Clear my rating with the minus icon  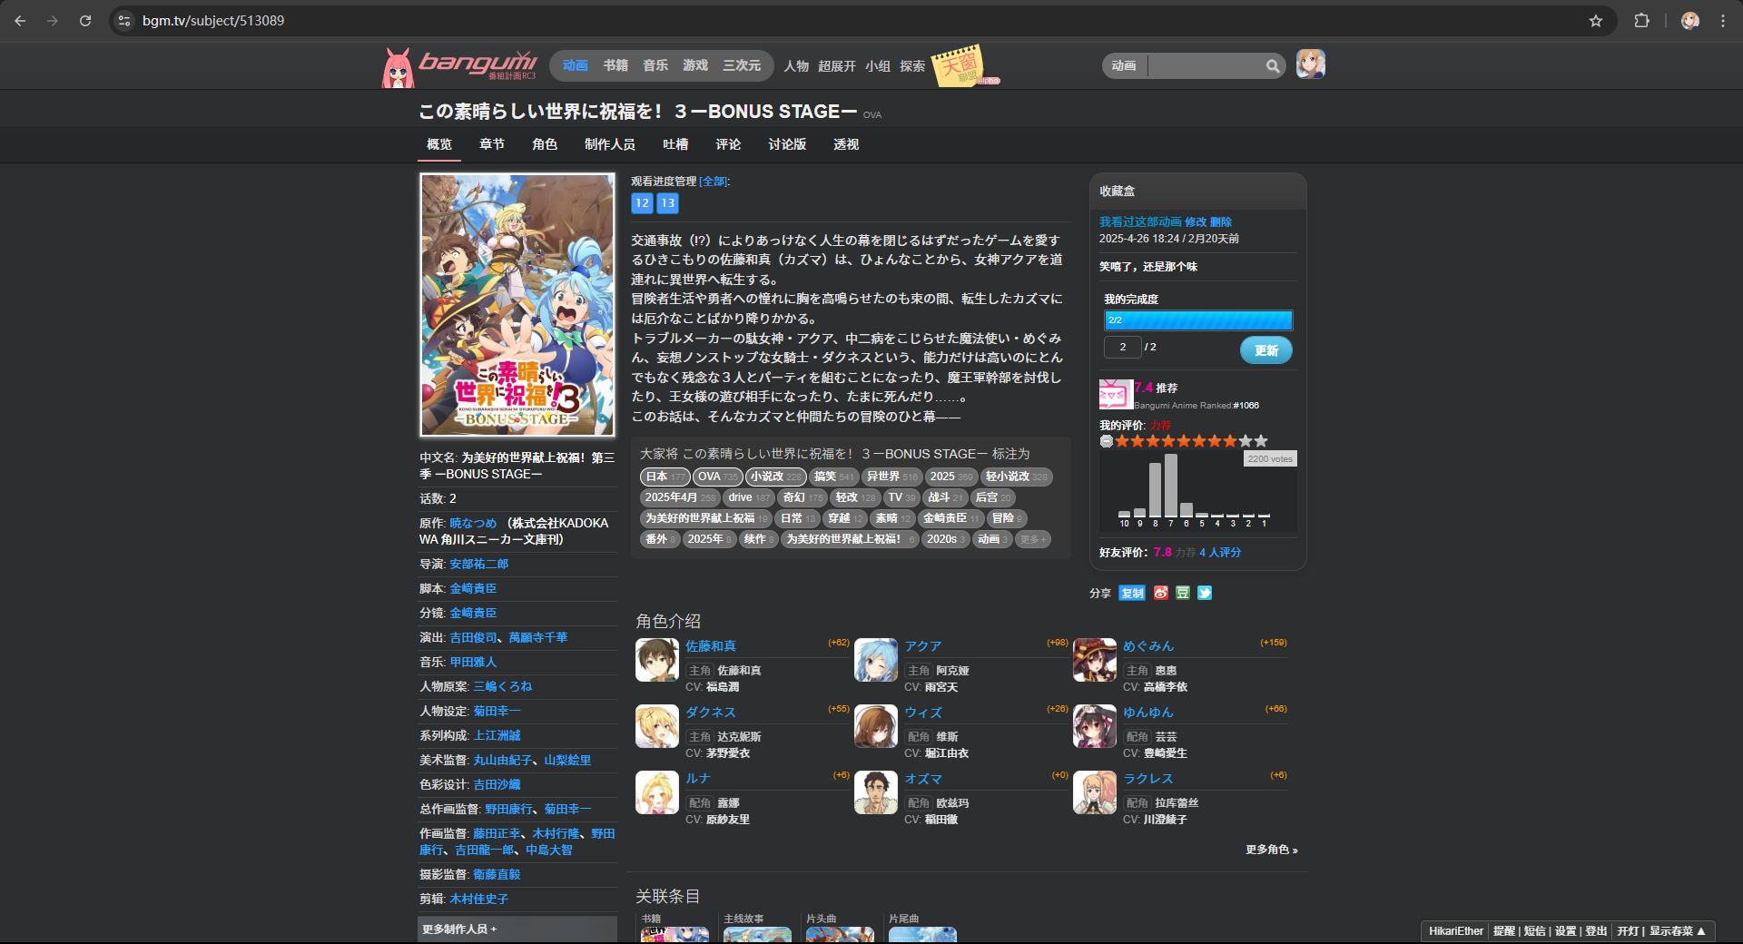1106,441
